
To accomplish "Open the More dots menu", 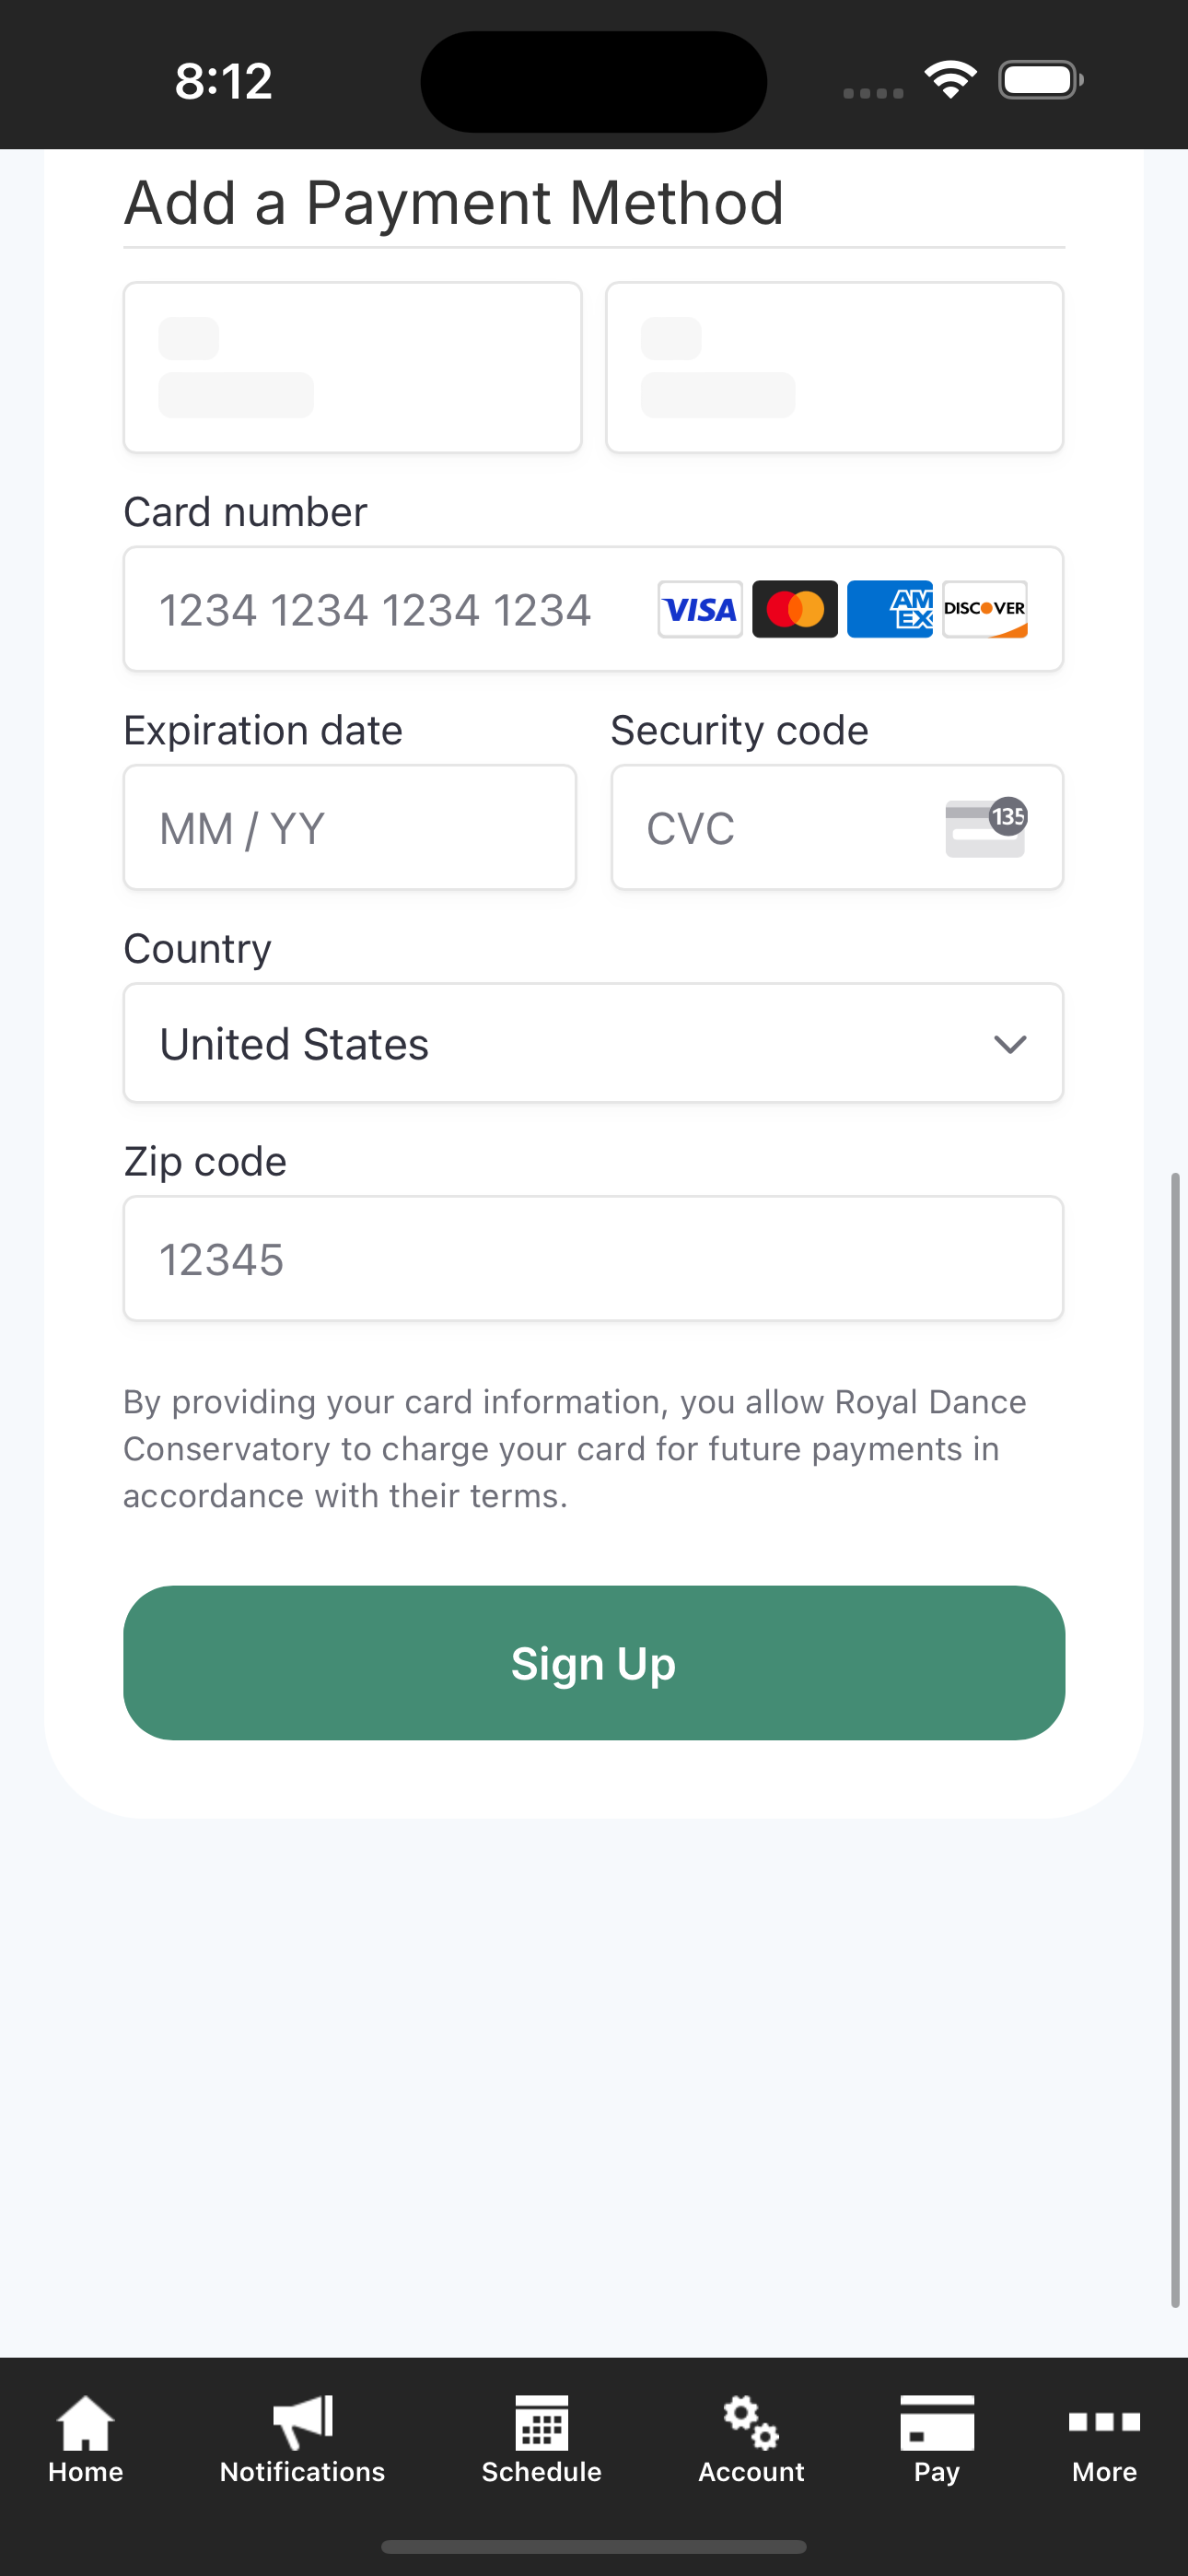I will coord(1104,2421).
